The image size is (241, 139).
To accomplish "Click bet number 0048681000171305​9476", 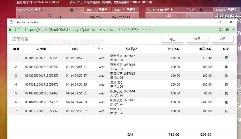I will pos(42,85).
